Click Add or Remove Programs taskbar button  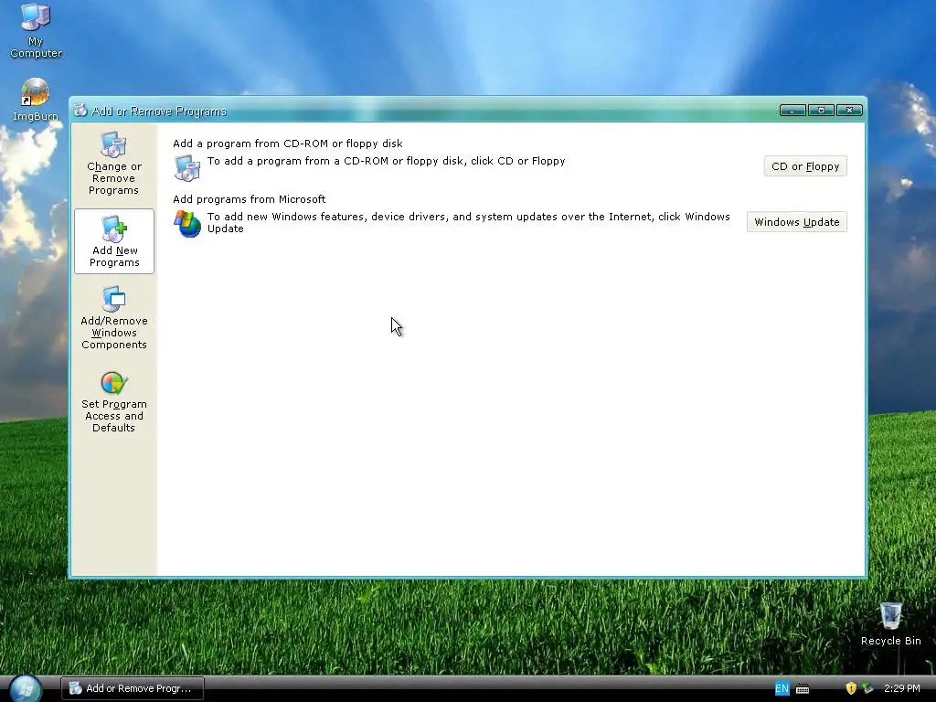(x=133, y=688)
